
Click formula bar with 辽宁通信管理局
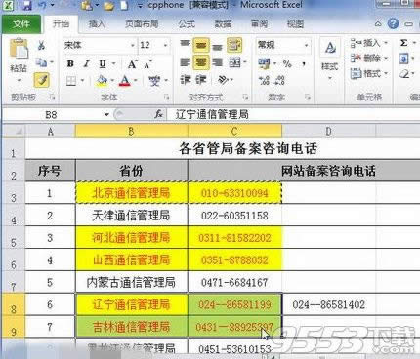pyautogui.click(x=293, y=114)
